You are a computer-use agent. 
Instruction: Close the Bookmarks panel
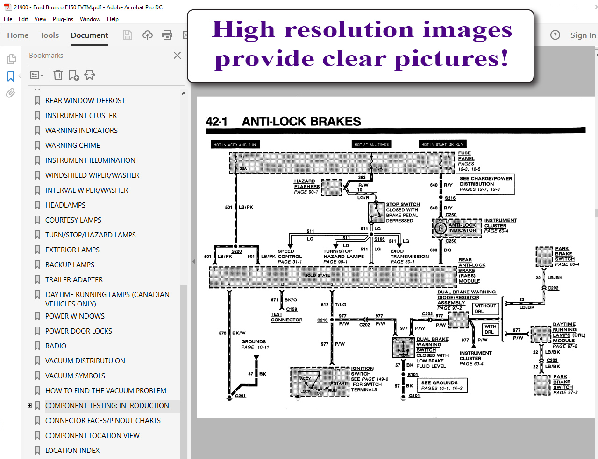tap(177, 55)
